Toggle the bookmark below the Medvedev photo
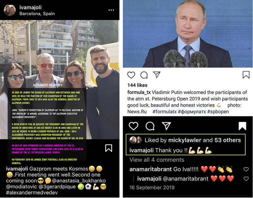The width and height of the screenshot is (253, 198). coord(108,148)
